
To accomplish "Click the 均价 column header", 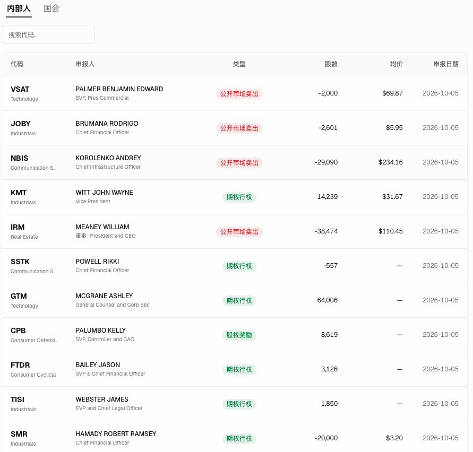I will point(397,64).
